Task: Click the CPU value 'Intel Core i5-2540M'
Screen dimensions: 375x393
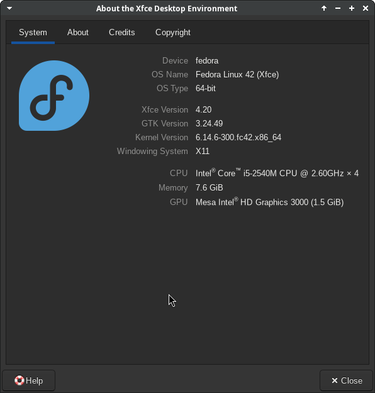Action: (x=277, y=173)
